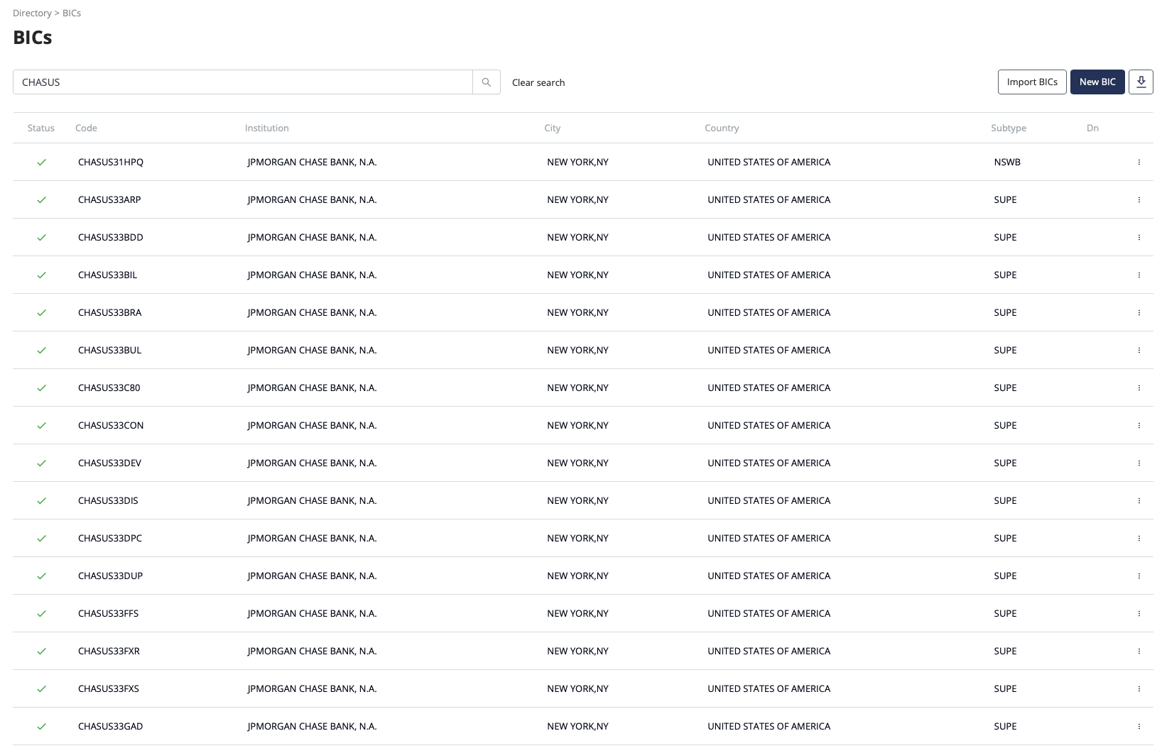Viewport: 1162px width, 753px height.
Task: Open row menu for CHASUS33BRA
Action: (1139, 313)
